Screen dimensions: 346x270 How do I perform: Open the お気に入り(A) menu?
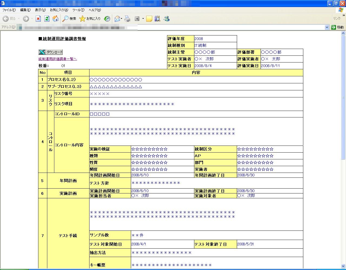pos(59,10)
